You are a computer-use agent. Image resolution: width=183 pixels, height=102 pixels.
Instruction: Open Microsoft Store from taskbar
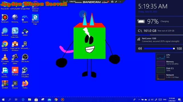click(x=36, y=99)
